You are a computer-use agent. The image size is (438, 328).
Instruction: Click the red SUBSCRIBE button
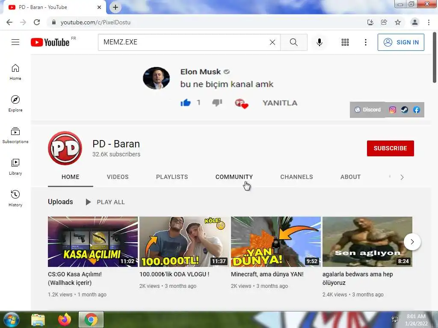[390, 148]
